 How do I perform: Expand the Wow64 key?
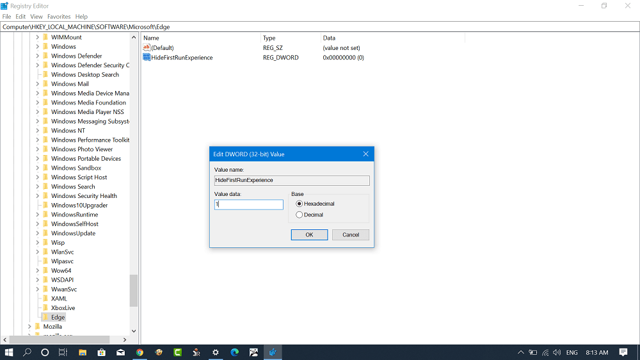(37, 270)
